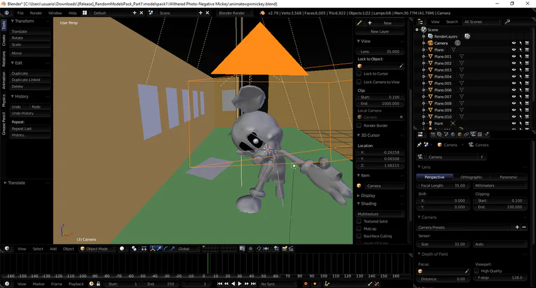Viewport: 536px width, 288px height.
Task: Click the grease pencil draw icon
Action: tap(359, 23)
